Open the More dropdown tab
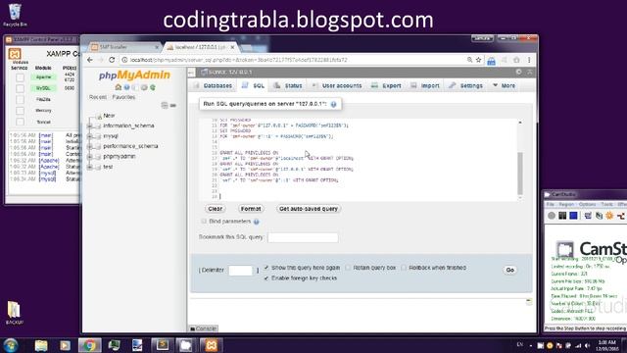627x353 pixels. coord(504,85)
